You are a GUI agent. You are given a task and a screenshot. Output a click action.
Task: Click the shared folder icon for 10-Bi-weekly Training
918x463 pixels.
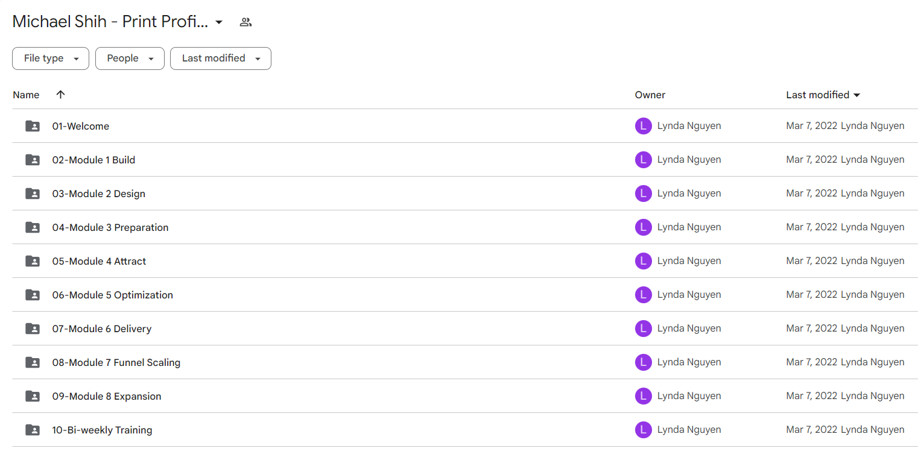click(x=33, y=430)
